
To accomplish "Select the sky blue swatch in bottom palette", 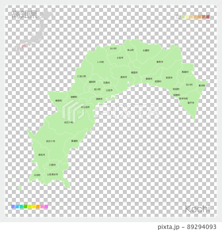I will (x=17, y=206).
